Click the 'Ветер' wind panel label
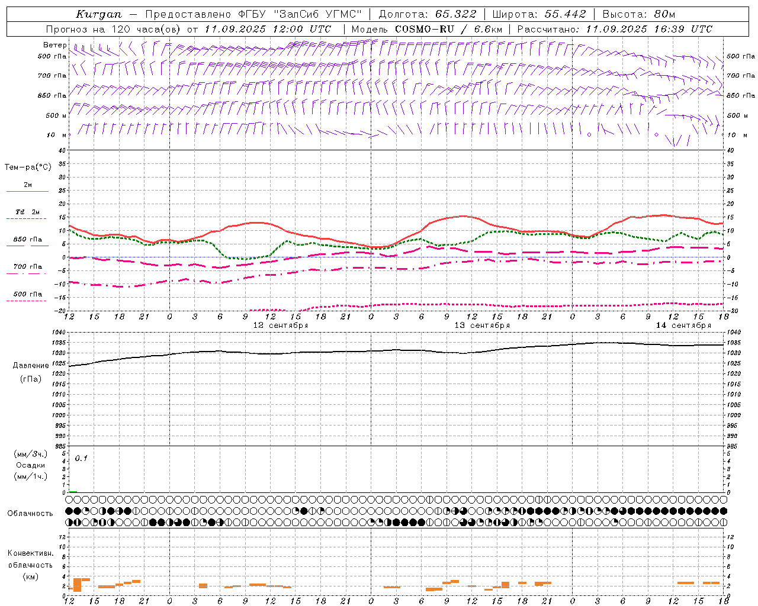The image size is (758, 606). pyautogui.click(x=55, y=45)
